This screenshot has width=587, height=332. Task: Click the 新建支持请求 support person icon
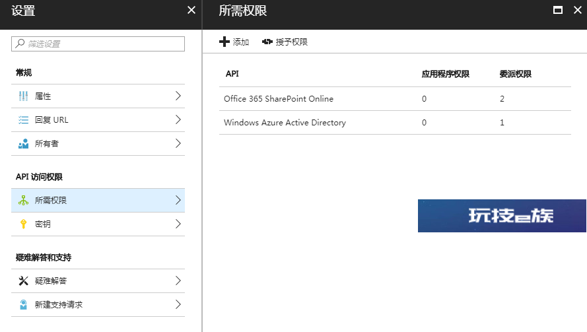pyautogui.click(x=23, y=304)
